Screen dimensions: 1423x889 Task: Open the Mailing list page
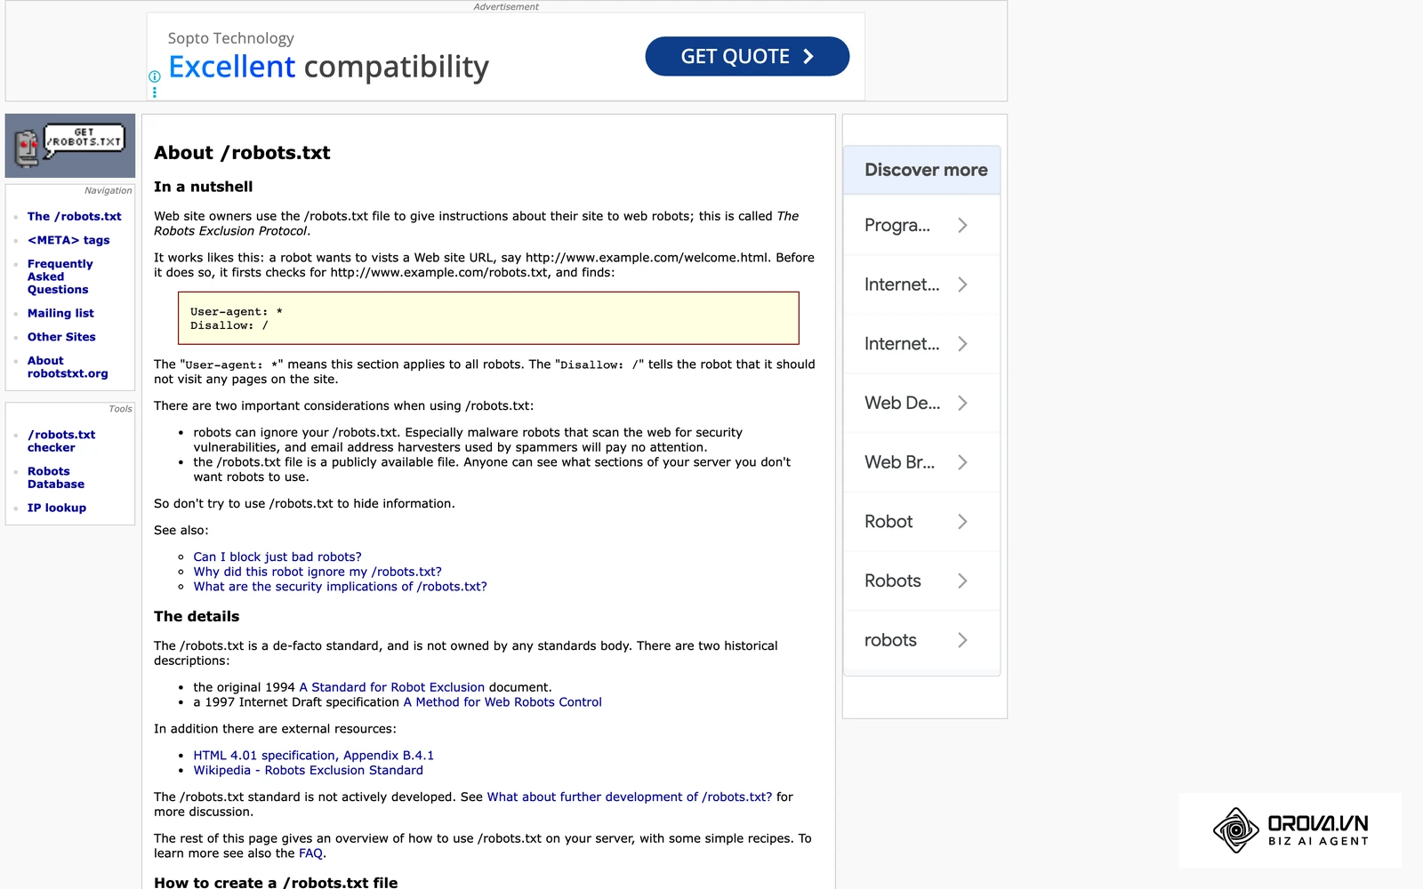tap(60, 313)
